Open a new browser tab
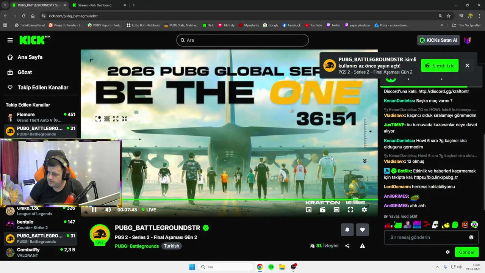The image size is (485, 273). tap(134, 5)
